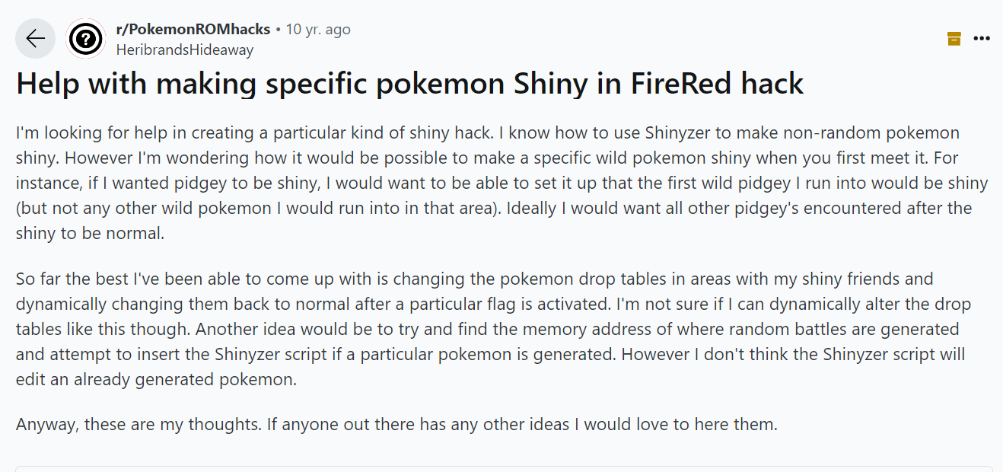This screenshot has height=472, width=1003.
Task: Click the word 'Help' in the title
Action: [47, 83]
